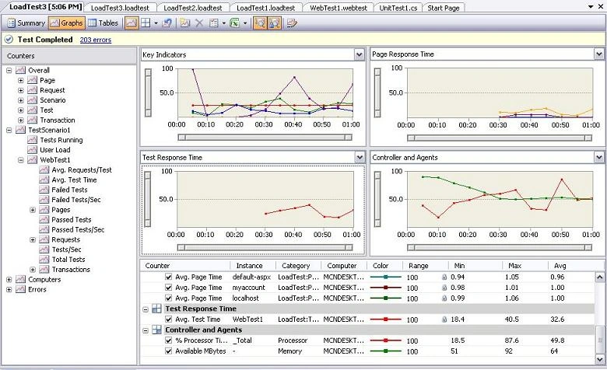Click the Test Response Time group grid icon
607x370 pixels.
pos(156,309)
